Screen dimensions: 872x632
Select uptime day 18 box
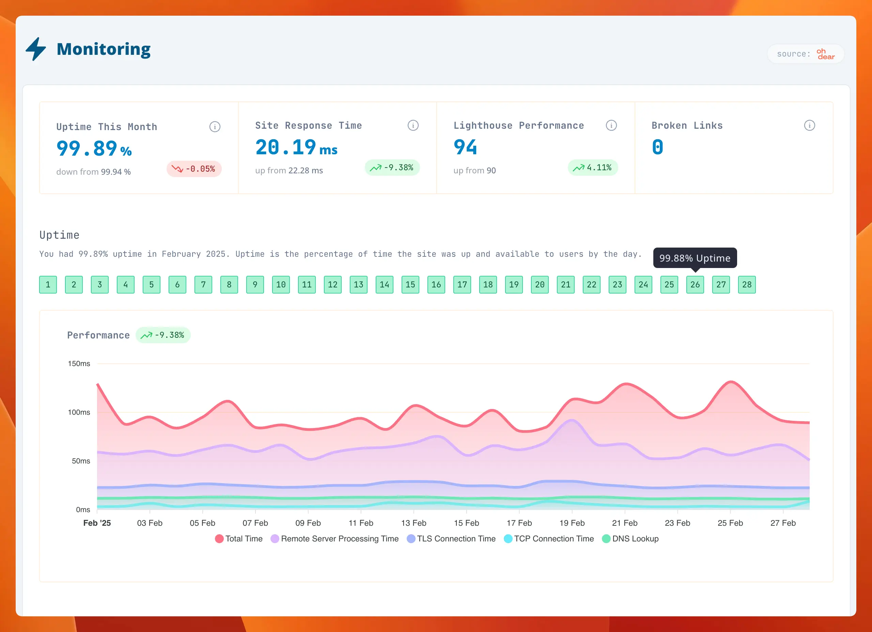[x=488, y=284]
